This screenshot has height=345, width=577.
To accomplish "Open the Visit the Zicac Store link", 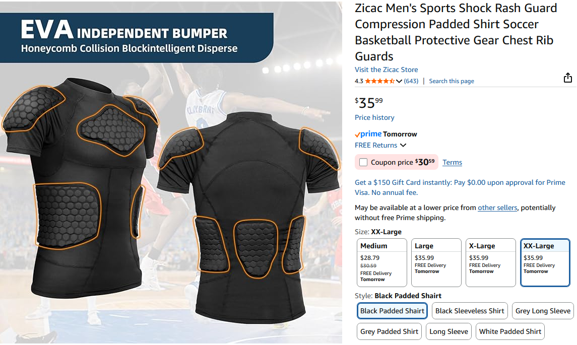I will click(x=387, y=70).
